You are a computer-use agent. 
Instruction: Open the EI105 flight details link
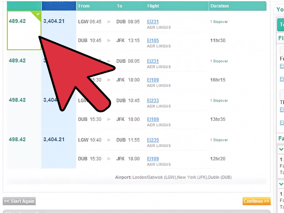coord(153,40)
